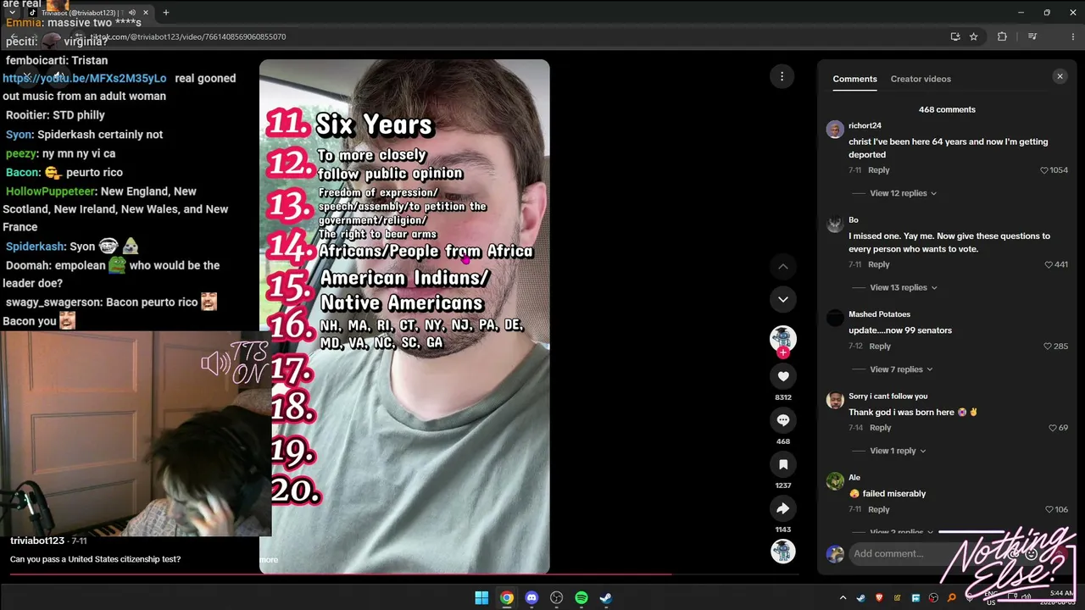Image resolution: width=1085 pixels, height=610 pixels.
Task: Open Ale's profile picture
Action: (835, 481)
